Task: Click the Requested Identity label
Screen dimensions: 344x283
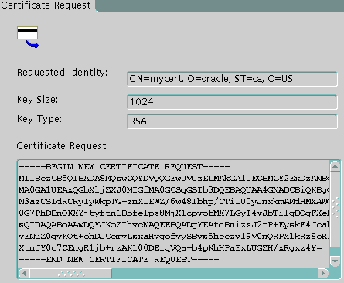Action: tap(62, 73)
